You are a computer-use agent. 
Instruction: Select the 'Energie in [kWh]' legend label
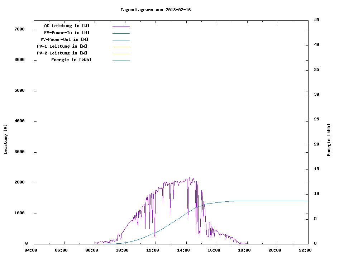click(x=71, y=60)
